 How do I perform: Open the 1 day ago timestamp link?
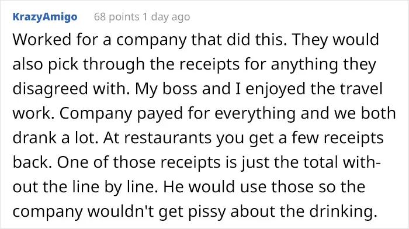pos(166,17)
